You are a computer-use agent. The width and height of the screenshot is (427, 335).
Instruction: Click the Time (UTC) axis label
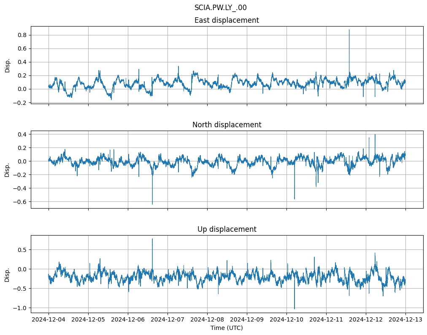point(227,328)
